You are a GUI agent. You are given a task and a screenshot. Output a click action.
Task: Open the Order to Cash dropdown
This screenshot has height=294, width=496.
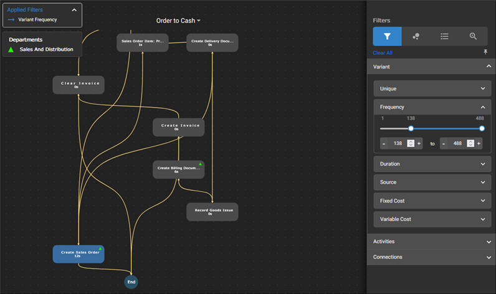[178, 21]
